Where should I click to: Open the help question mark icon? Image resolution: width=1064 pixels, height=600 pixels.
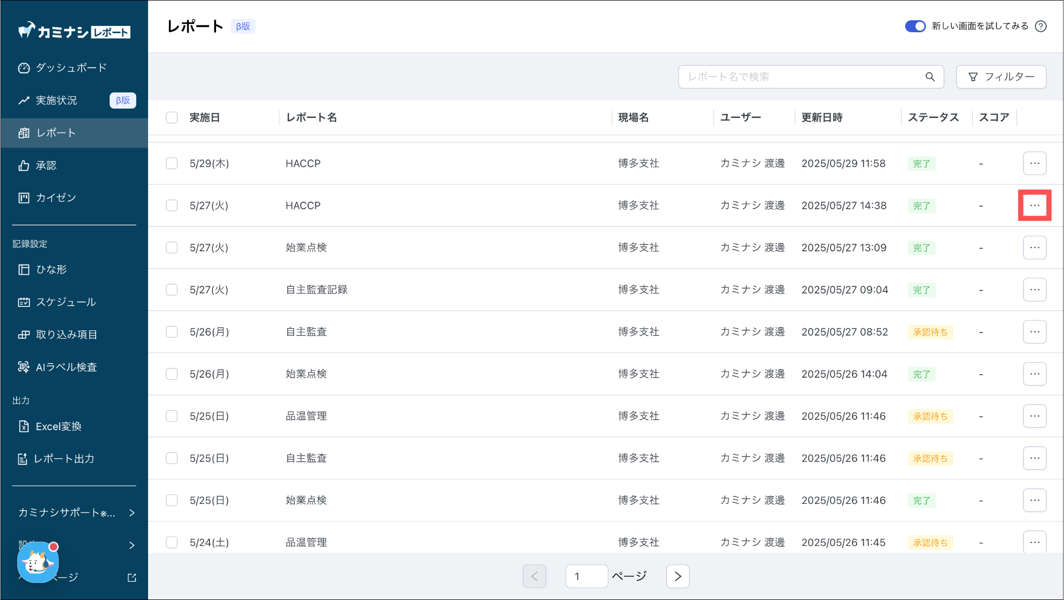(1041, 26)
